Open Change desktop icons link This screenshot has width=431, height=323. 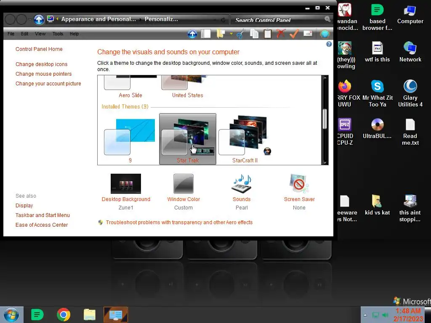(42, 64)
